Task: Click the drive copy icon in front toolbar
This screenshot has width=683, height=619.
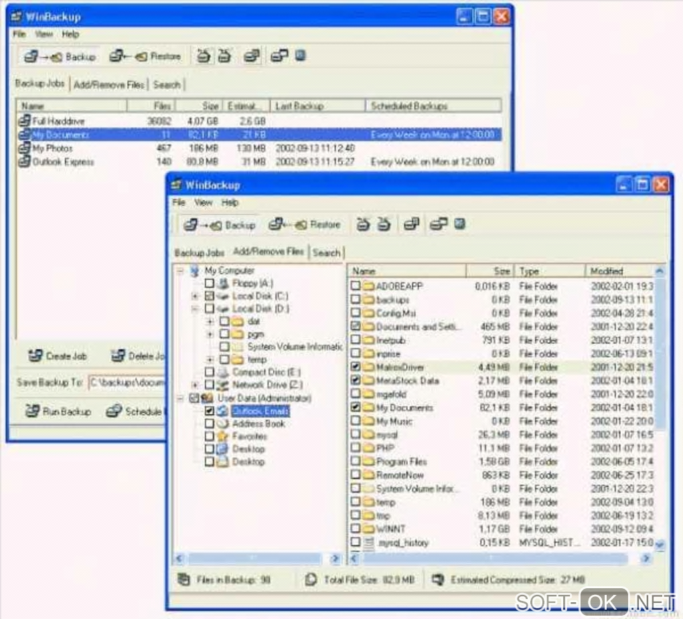Action: [411, 224]
